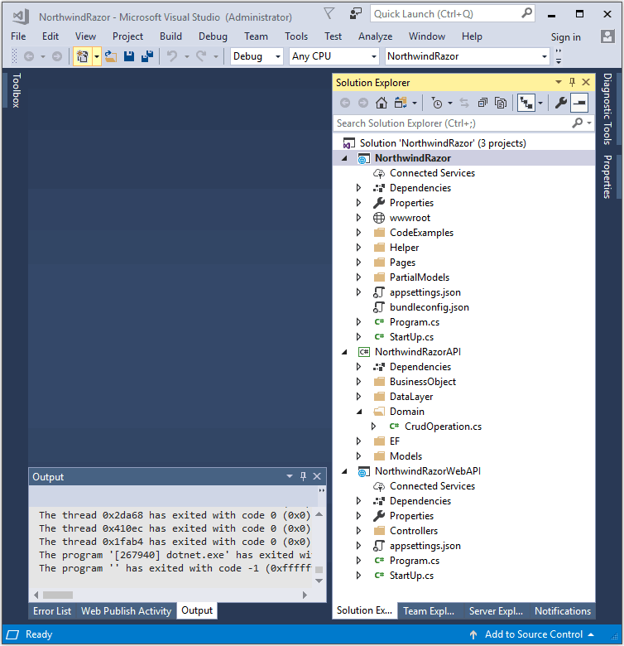This screenshot has height=646, width=624.
Task: Open the Analyze menu
Action: [376, 36]
